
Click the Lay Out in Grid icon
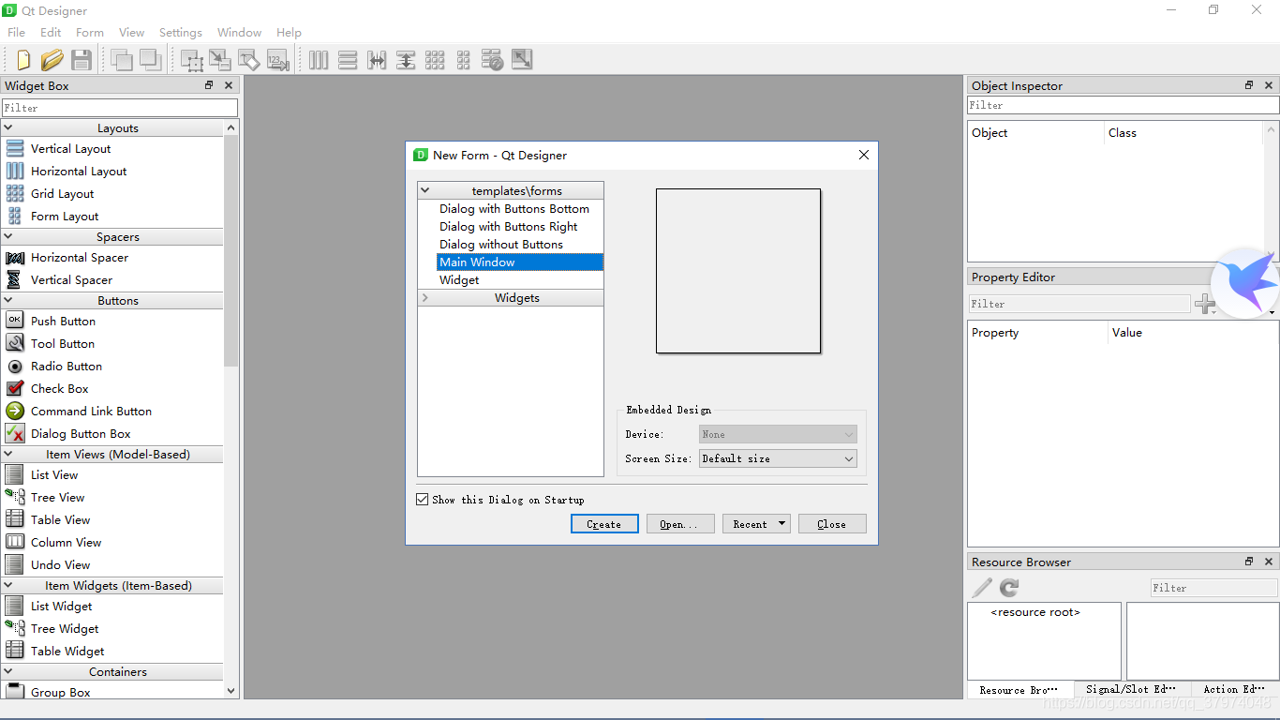tap(435, 60)
